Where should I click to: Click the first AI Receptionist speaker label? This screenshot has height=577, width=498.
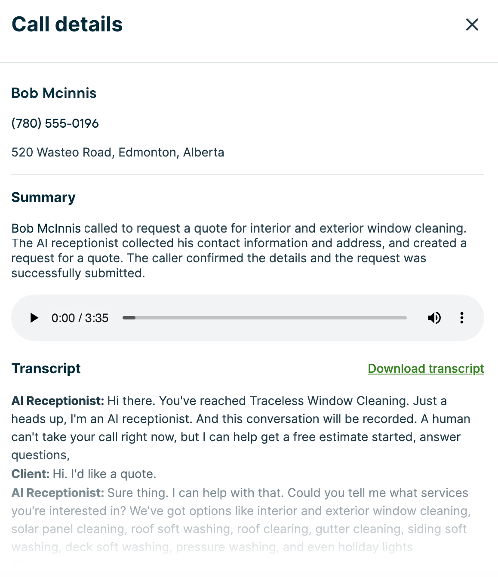click(58, 401)
